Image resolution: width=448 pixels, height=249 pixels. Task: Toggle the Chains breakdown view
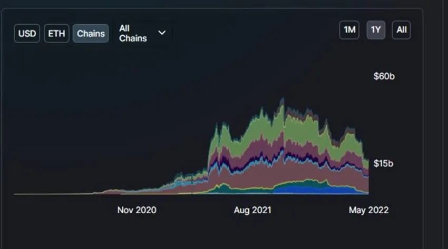[91, 33]
